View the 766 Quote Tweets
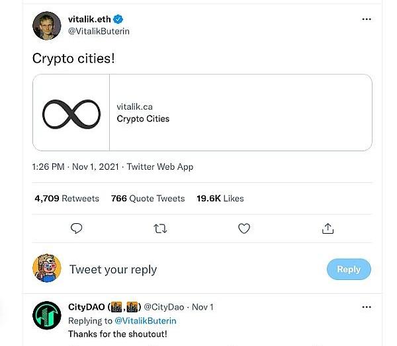The width and height of the screenshot is (397, 346). [x=148, y=198]
